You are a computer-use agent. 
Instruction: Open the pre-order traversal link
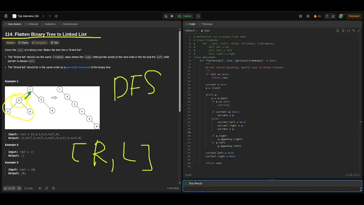[78, 67]
